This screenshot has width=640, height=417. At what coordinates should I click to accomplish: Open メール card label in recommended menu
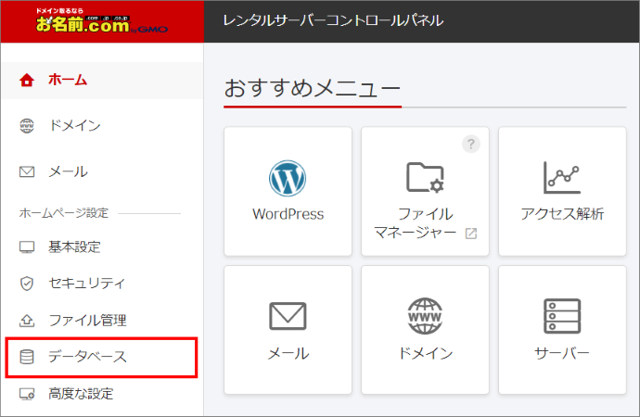[x=288, y=353]
